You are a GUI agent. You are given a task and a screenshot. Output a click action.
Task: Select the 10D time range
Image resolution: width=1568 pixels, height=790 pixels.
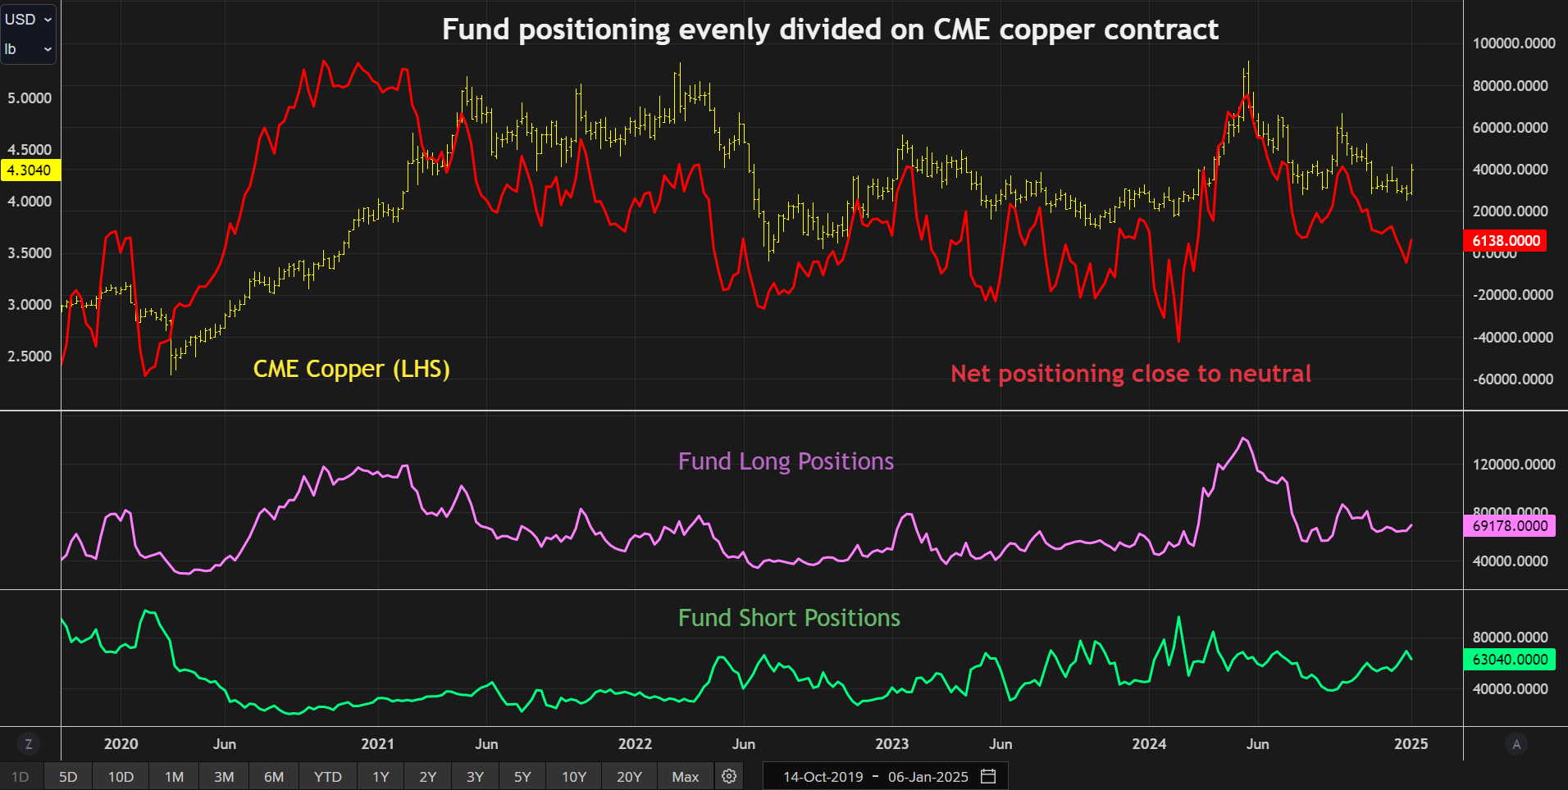[x=121, y=777]
